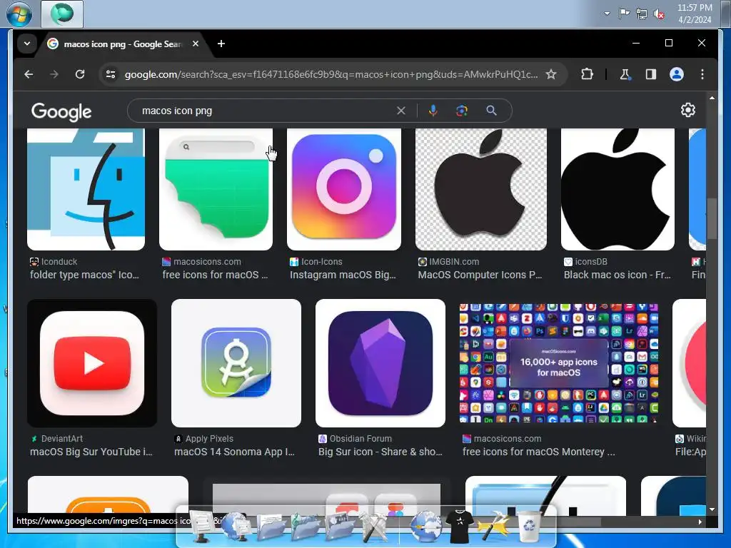Viewport: 731px width, 548px height.
Task: Open the Recycle Bin in the dock
Action: pos(530,526)
